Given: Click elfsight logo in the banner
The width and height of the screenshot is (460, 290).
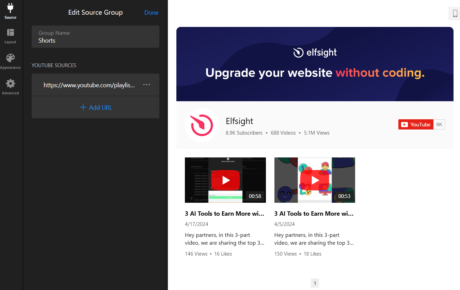Looking at the screenshot, I should (315, 52).
